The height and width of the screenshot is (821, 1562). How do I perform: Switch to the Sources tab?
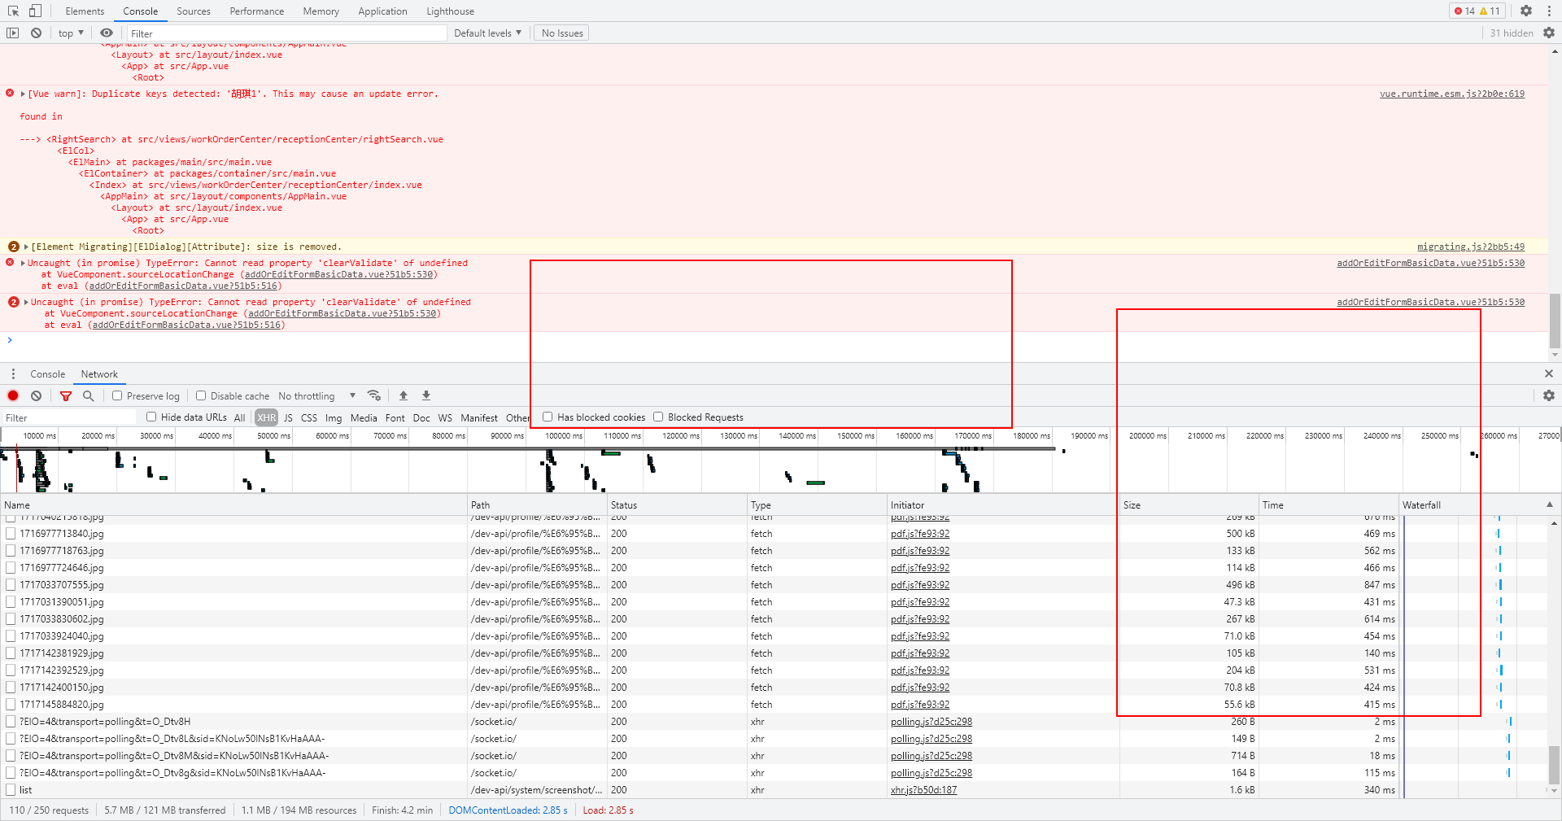193,11
